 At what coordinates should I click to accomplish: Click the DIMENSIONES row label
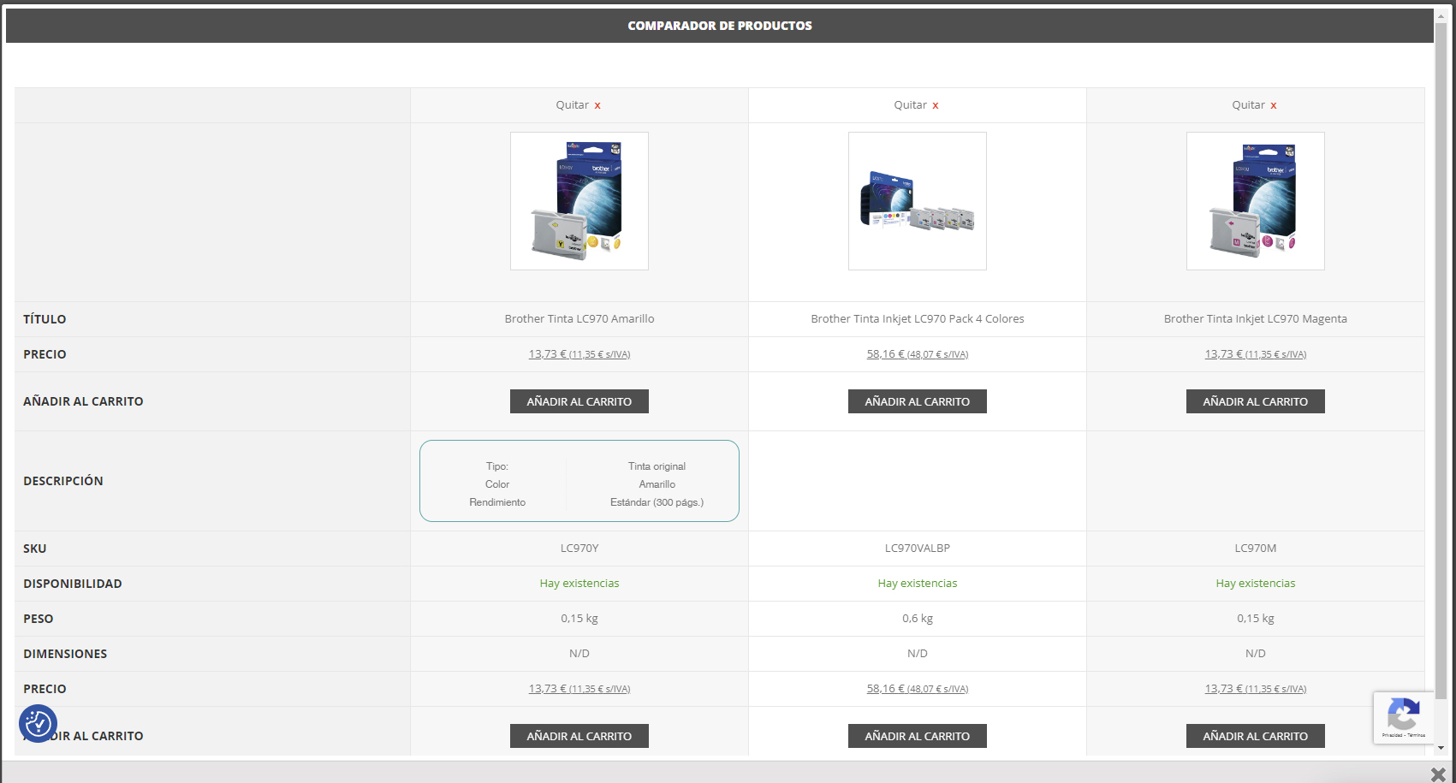click(65, 654)
